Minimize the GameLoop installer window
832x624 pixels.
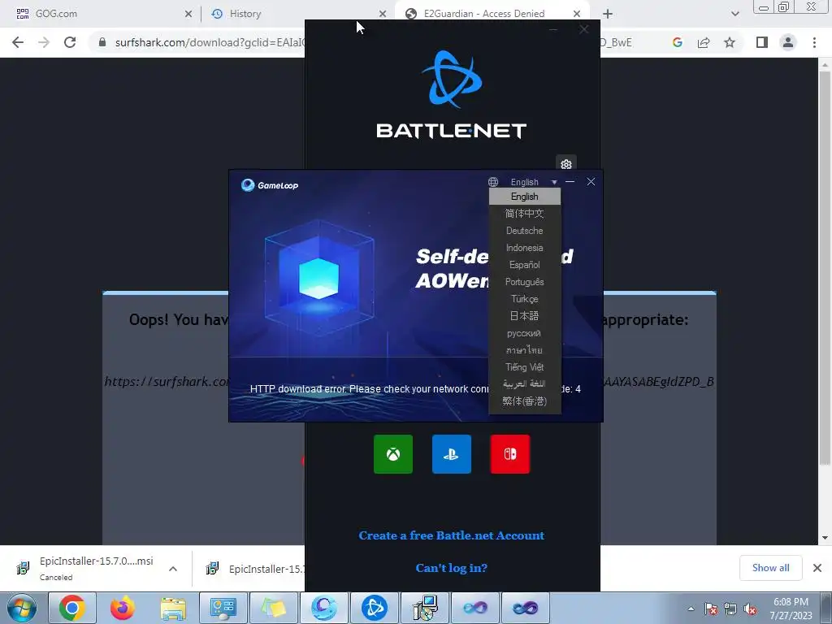(x=570, y=181)
